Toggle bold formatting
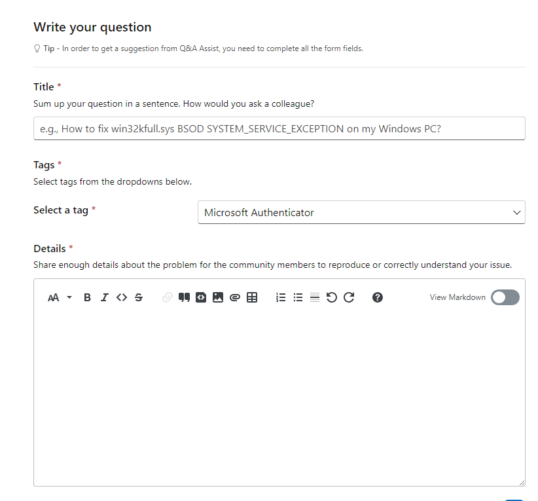538x501 pixels. tap(87, 297)
